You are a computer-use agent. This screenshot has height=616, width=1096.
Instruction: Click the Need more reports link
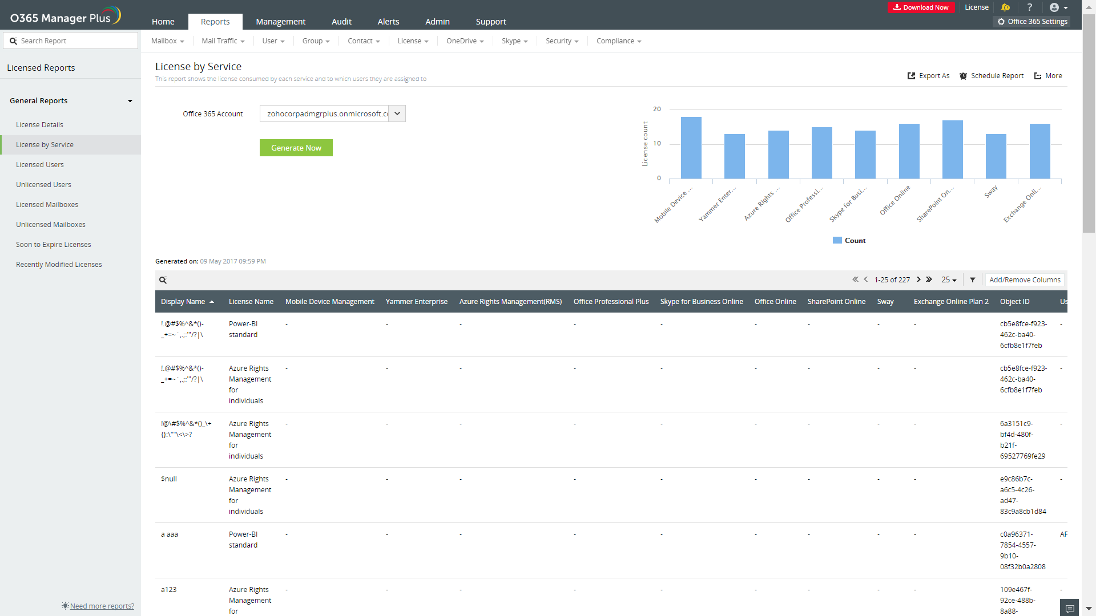tap(102, 606)
